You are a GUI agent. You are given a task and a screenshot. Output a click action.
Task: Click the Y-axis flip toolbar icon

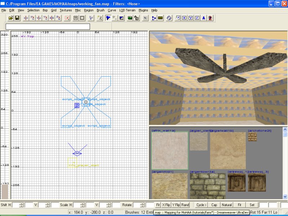click(x=39, y=18)
